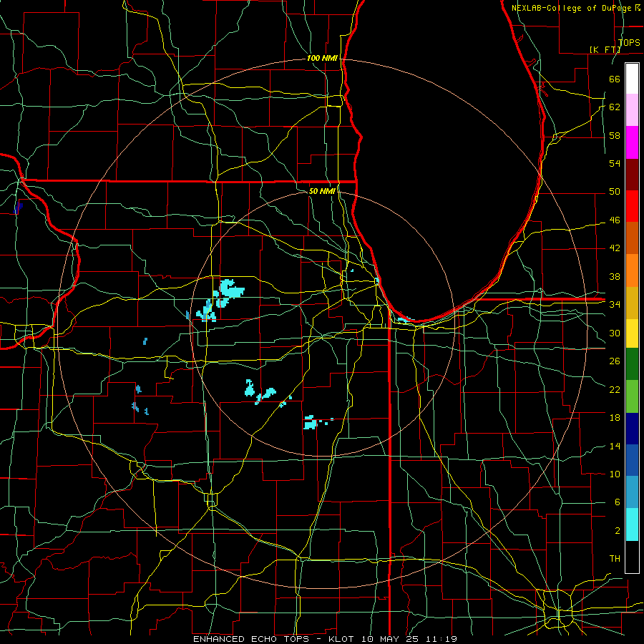The width and height of the screenshot is (644, 644).
Task: Click the 34 legend value
Action: click(615, 305)
